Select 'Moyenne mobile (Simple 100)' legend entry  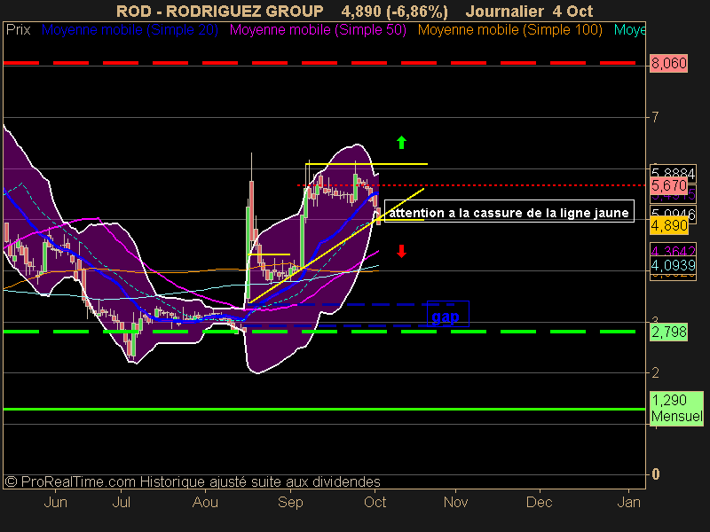(509, 30)
